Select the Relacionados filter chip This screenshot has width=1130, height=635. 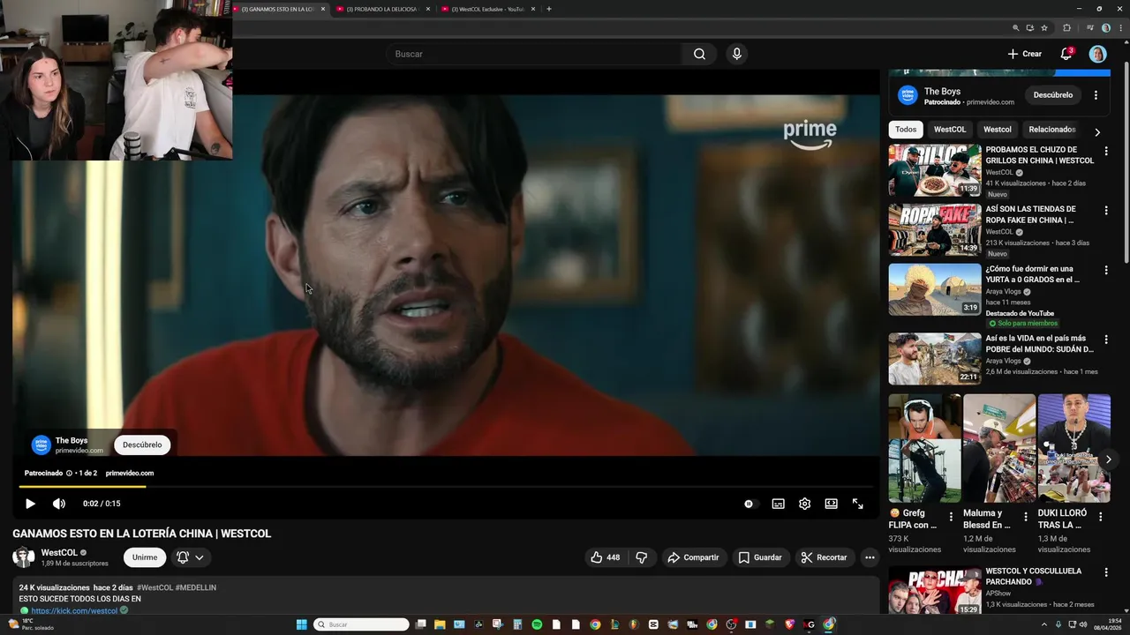point(1051,130)
